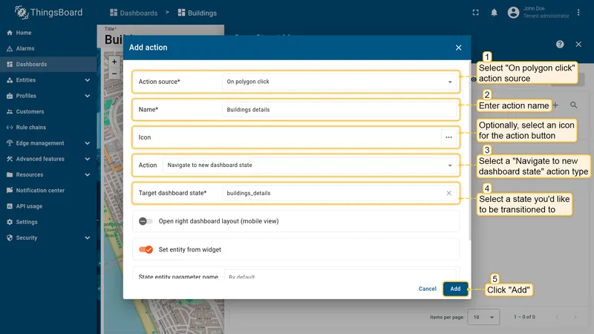Click the Settings gear icon
The image size is (594, 334).
pos(10,222)
